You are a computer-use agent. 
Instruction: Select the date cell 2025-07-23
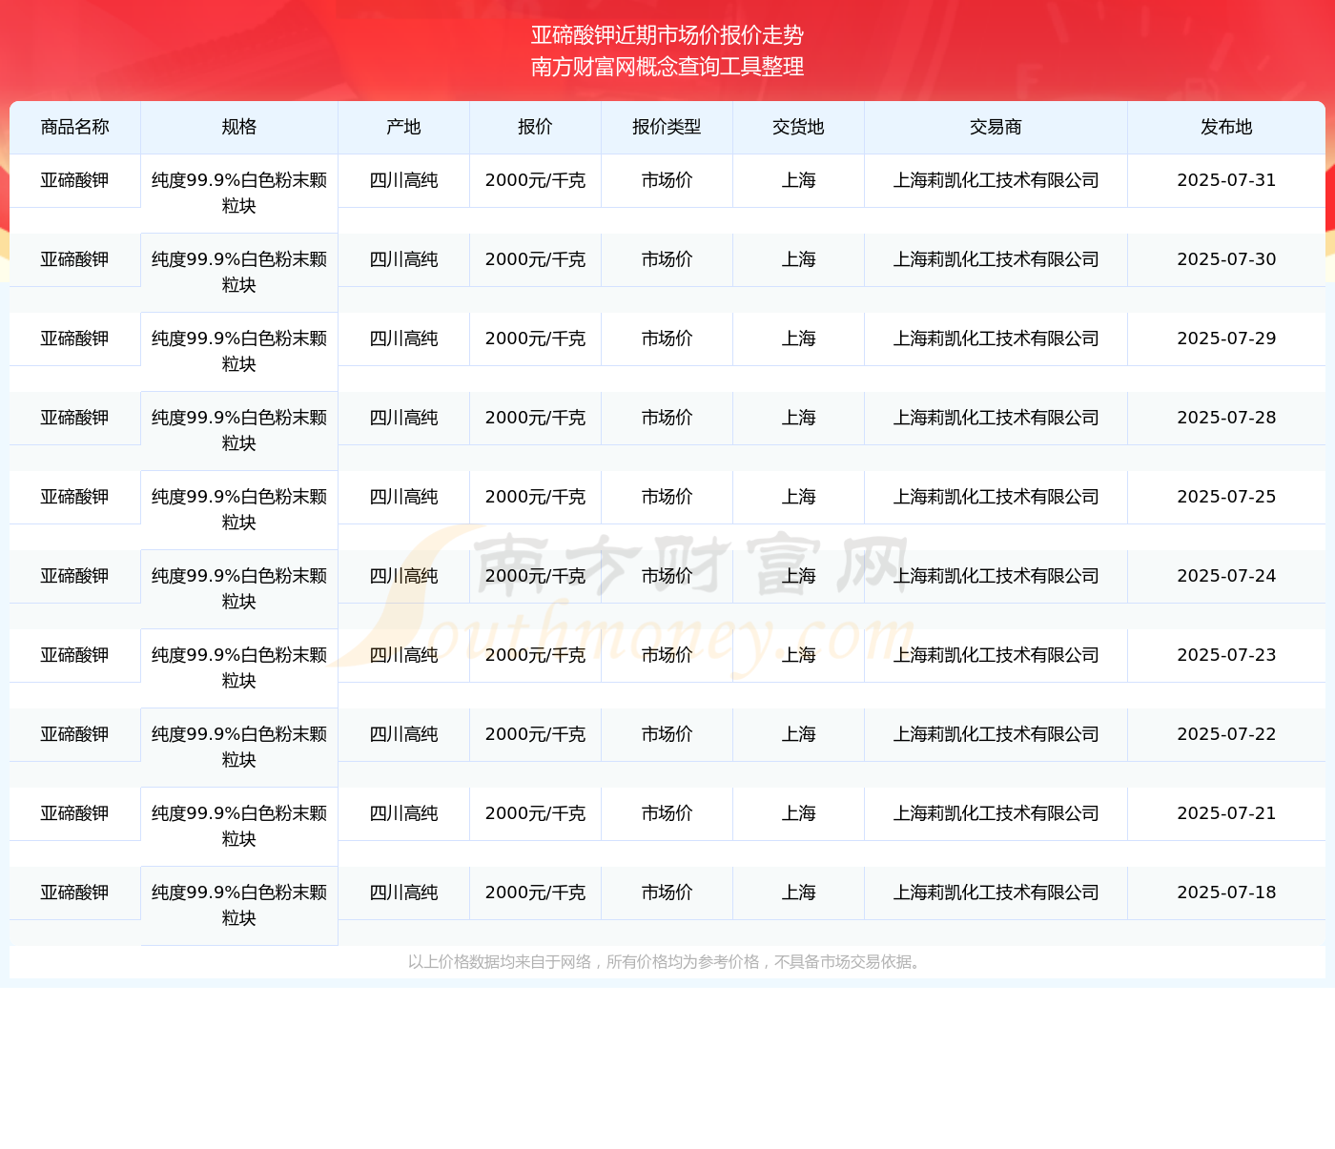coord(1226,655)
